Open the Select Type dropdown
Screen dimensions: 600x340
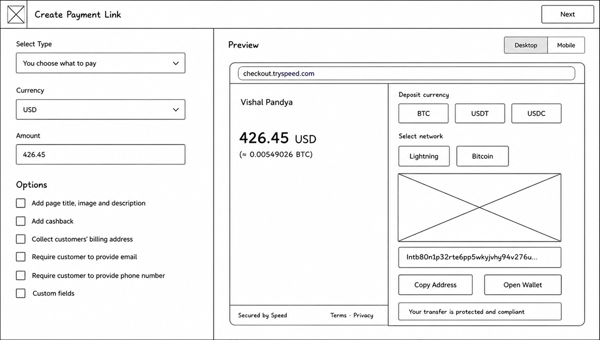[x=100, y=63]
